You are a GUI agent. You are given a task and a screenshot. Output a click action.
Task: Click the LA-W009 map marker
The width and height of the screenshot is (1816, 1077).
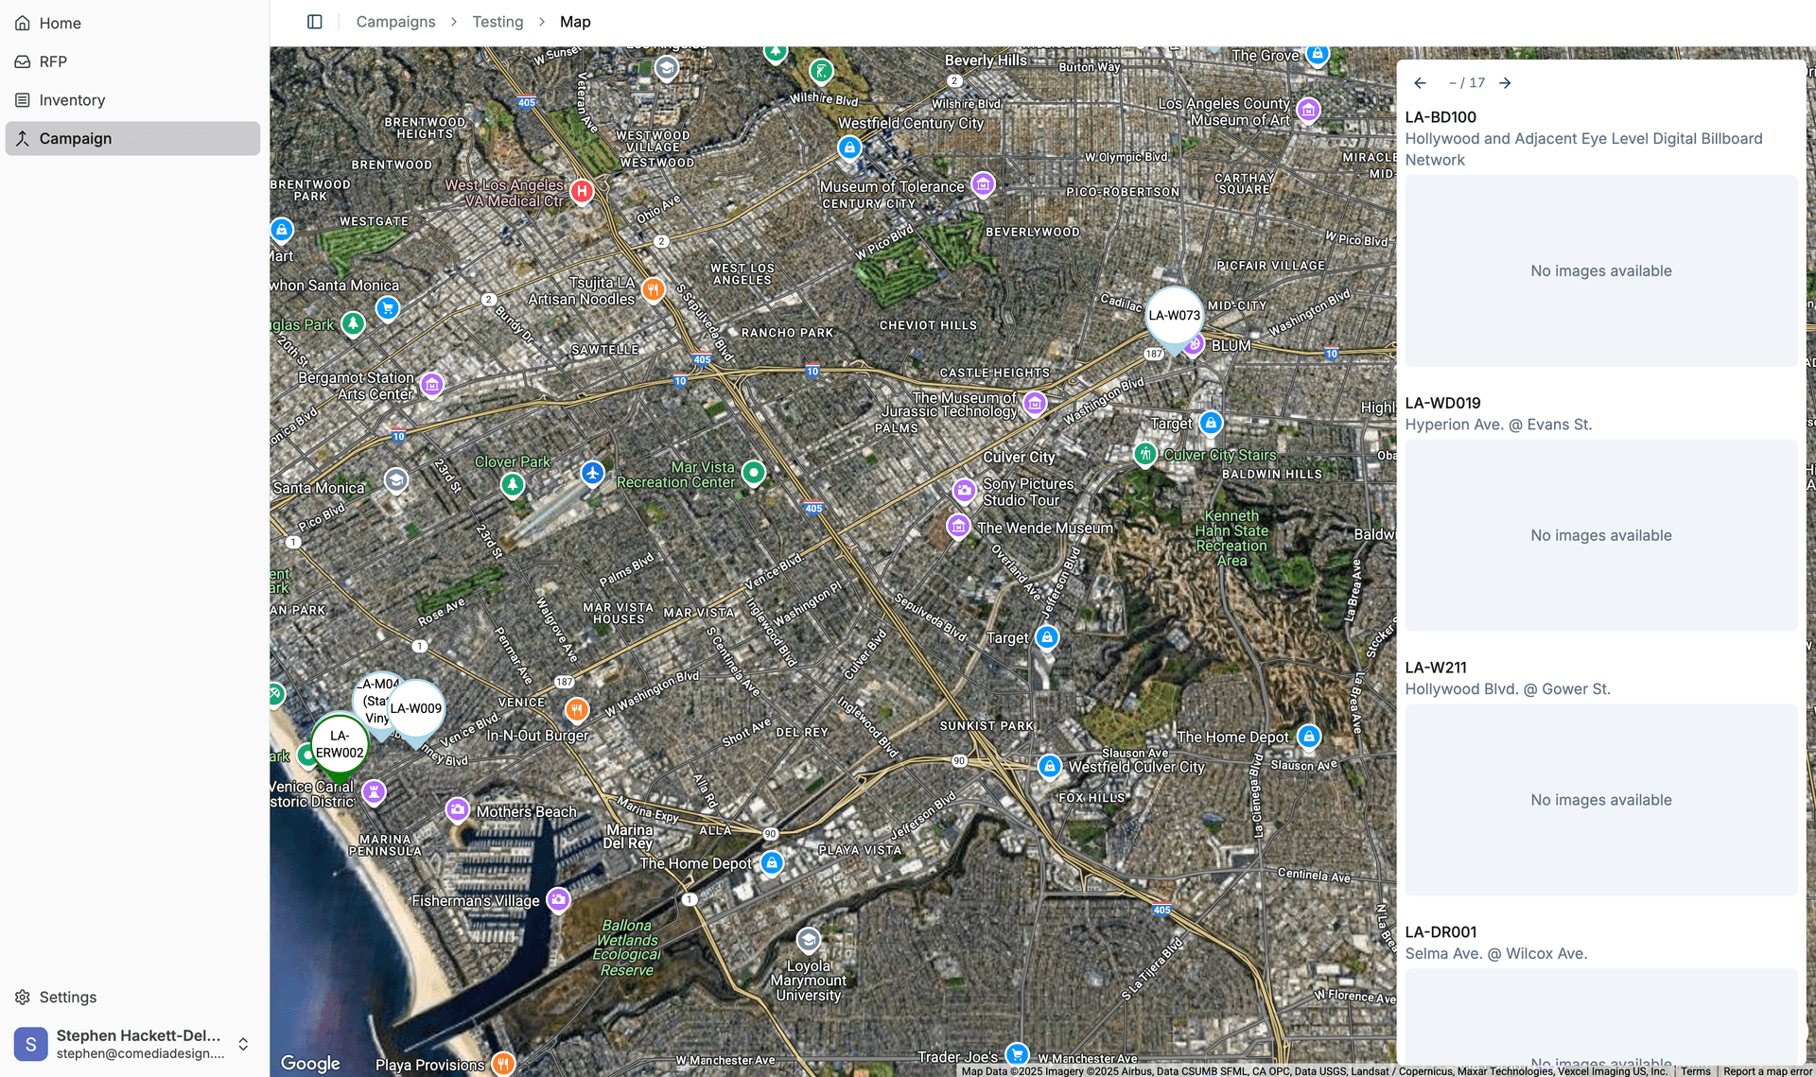416,709
